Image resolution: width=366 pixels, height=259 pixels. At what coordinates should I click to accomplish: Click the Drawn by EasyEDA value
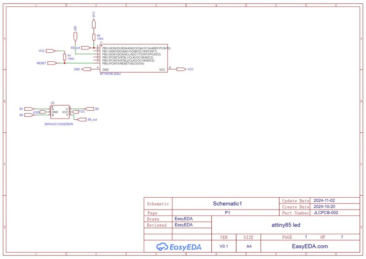183,219
